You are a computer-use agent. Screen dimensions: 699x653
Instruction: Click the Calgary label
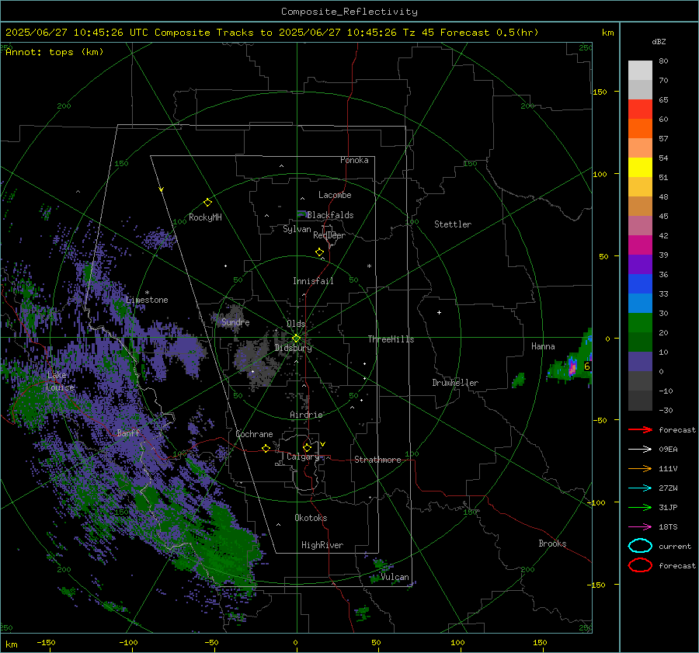pos(303,457)
